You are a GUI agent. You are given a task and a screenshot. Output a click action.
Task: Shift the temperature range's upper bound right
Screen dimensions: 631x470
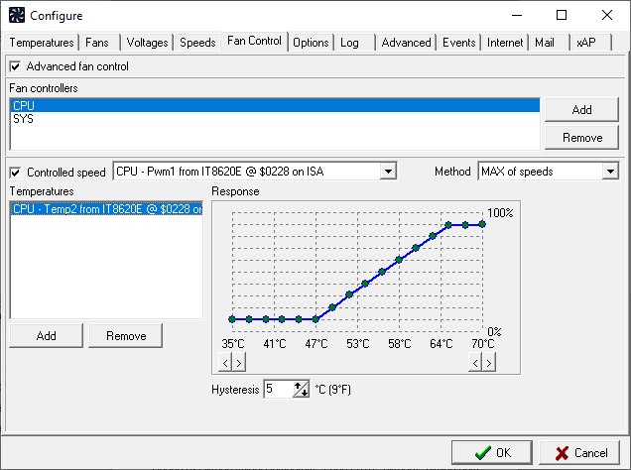(x=489, y=363)
